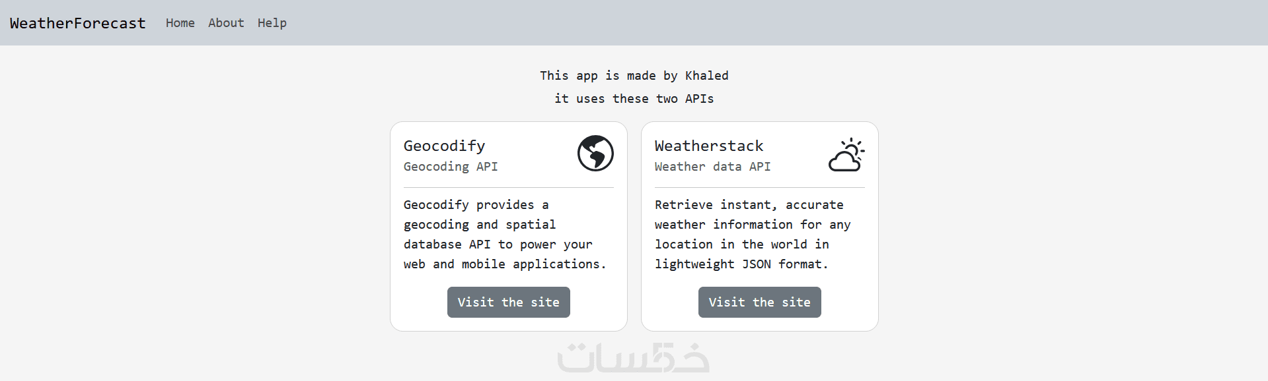
Task: Click the WeatherForecast brand title
Action: coord(77,23)
